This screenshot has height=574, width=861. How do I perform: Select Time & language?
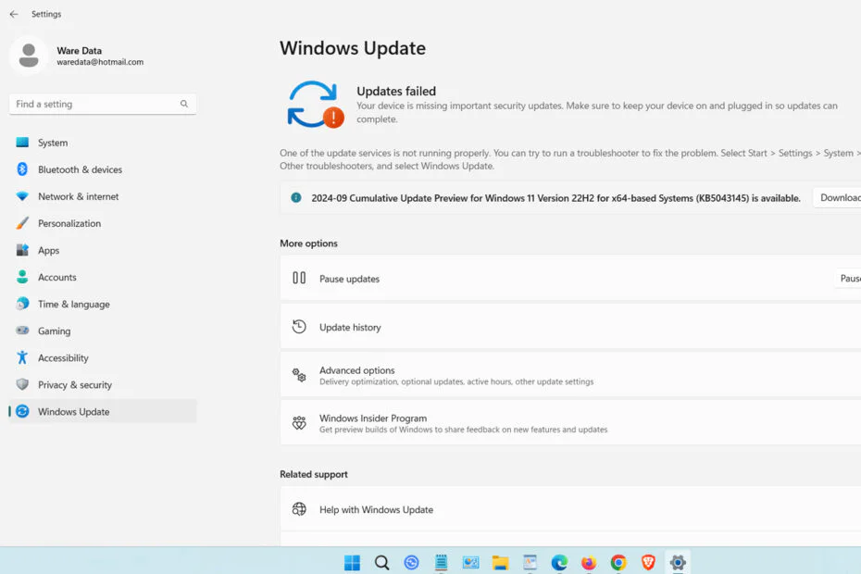103,305
